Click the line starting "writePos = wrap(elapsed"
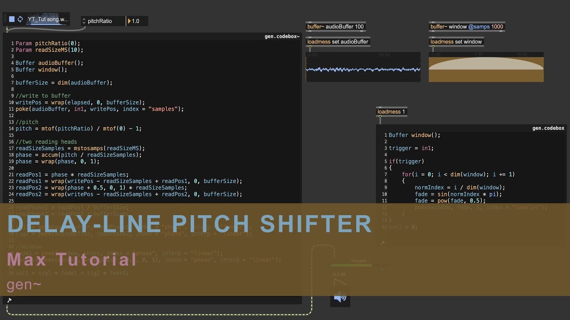Image resolution: width=570 pixels, height=320 pixels. pyautogui.click(x=80, y=102)
